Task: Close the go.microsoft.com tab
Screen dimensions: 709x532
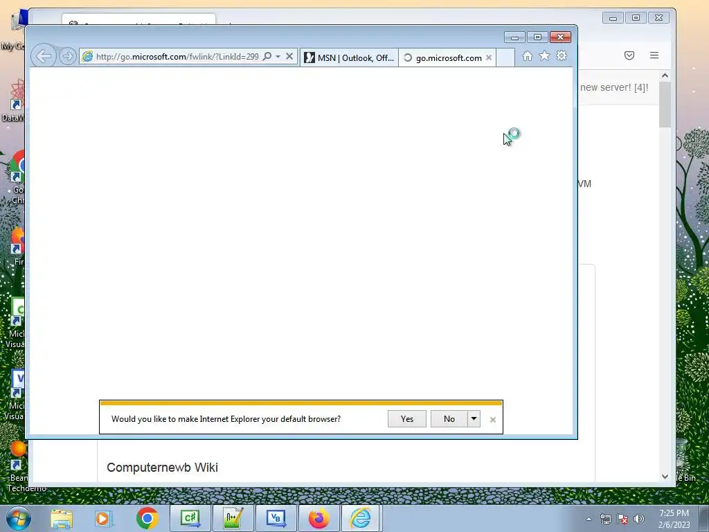Action: (x=489, y=58)
